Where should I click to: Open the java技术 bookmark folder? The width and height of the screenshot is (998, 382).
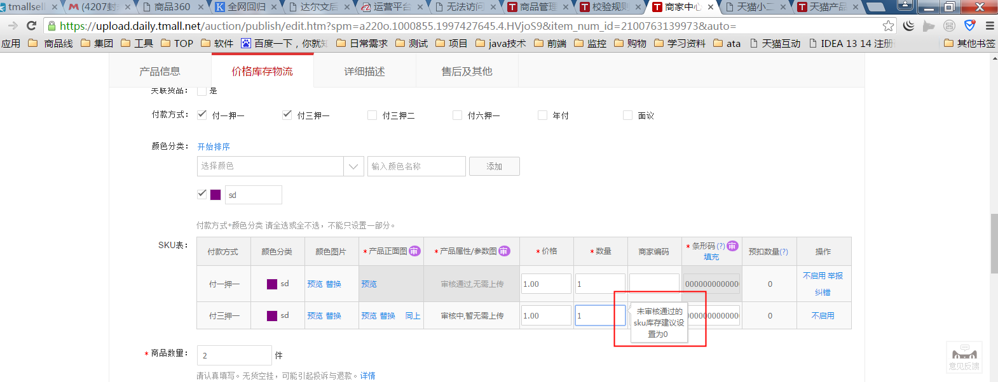[501, 43]
